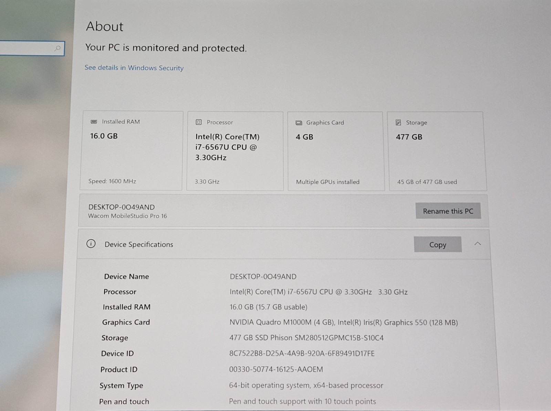
Task: Select the NVIDIA Quadro M1000M graphics value
Action: (344, 322)
